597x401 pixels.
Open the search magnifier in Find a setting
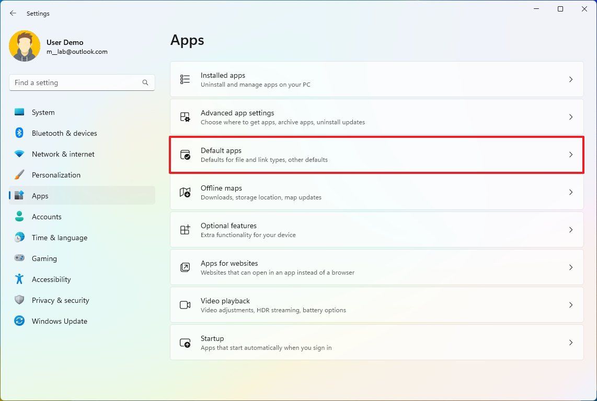[x=145, y=82]
